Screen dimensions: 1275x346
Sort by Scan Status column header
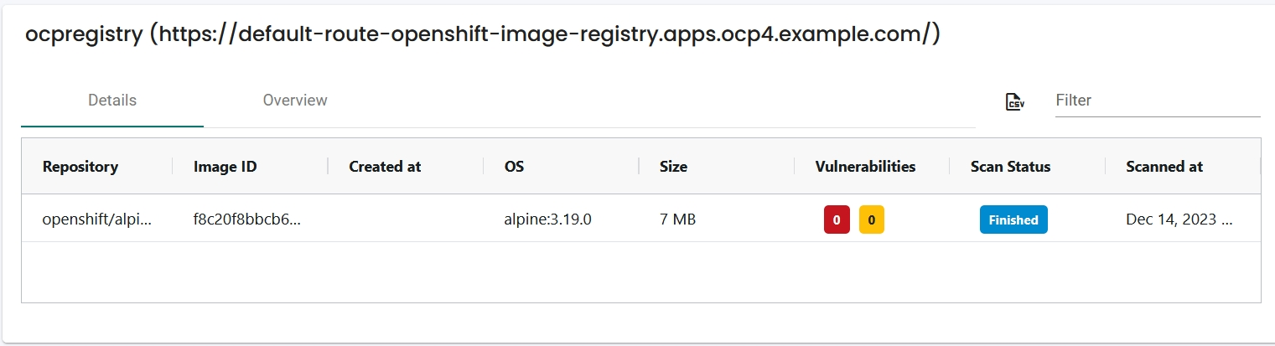tap(1010, 166)
